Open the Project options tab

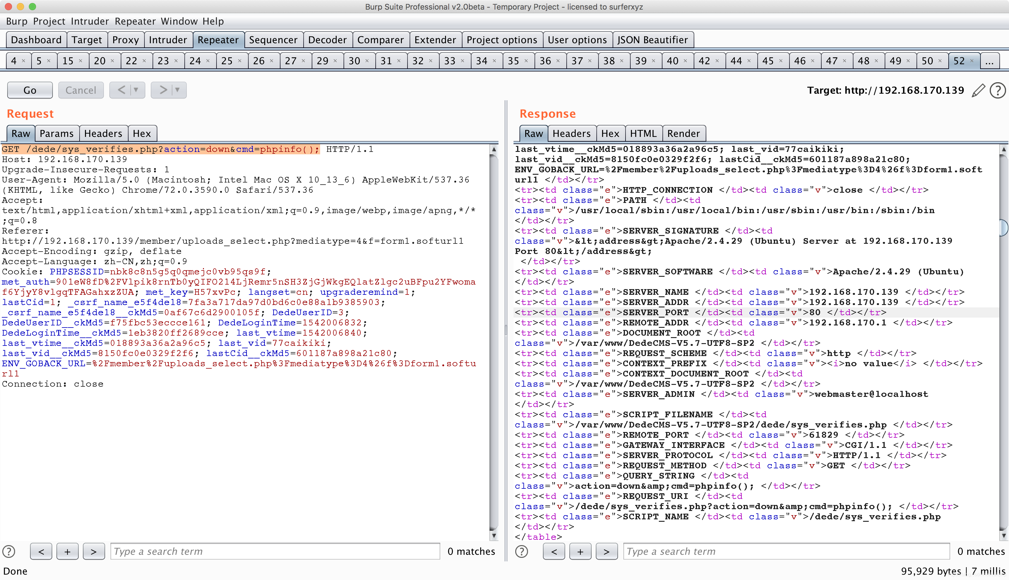502,40
